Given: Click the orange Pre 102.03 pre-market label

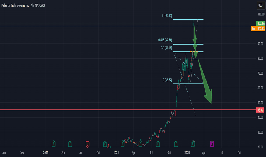Looking at the screenshot, I should tap(258, 29).
